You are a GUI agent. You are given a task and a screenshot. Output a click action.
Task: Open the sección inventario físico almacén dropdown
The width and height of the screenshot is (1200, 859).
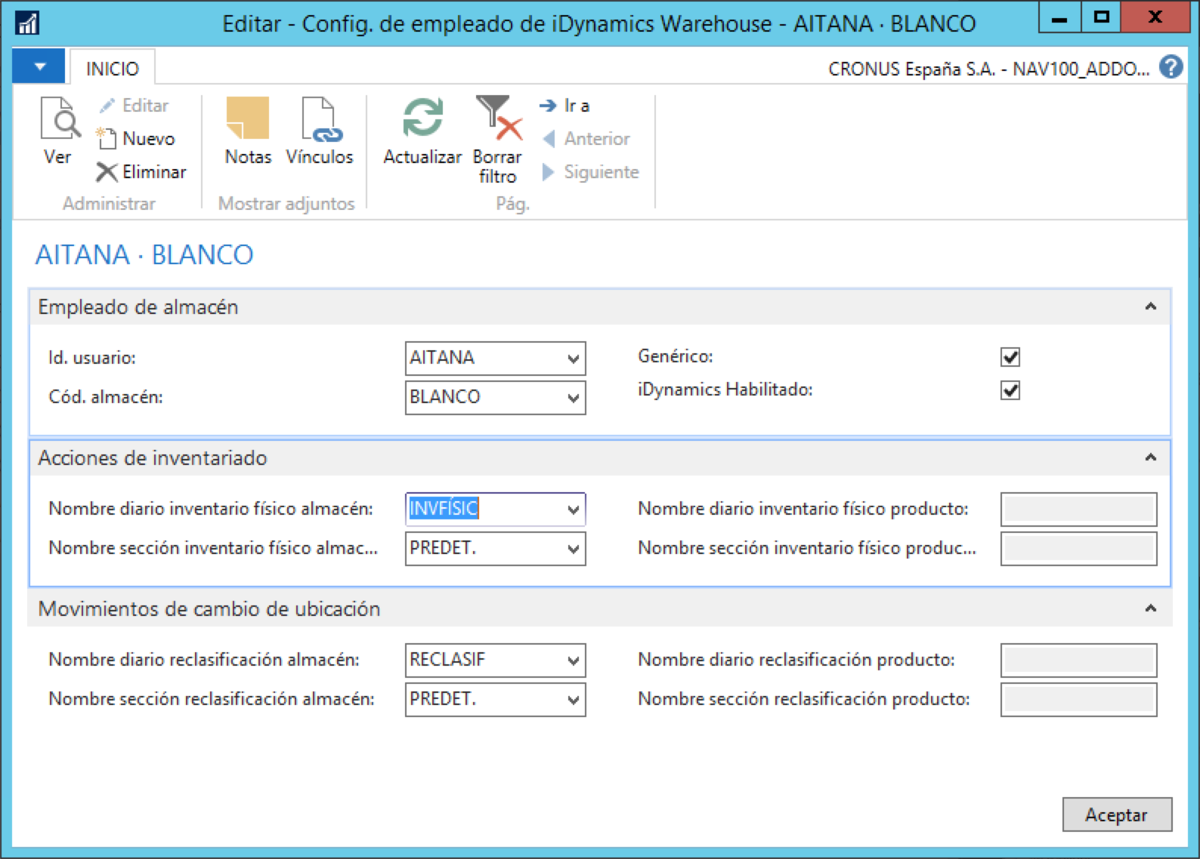574,549
